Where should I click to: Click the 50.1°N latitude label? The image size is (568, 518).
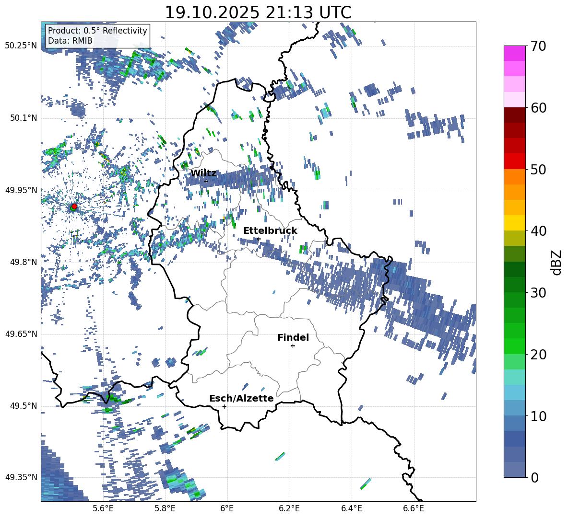click(x=23, y=118)
